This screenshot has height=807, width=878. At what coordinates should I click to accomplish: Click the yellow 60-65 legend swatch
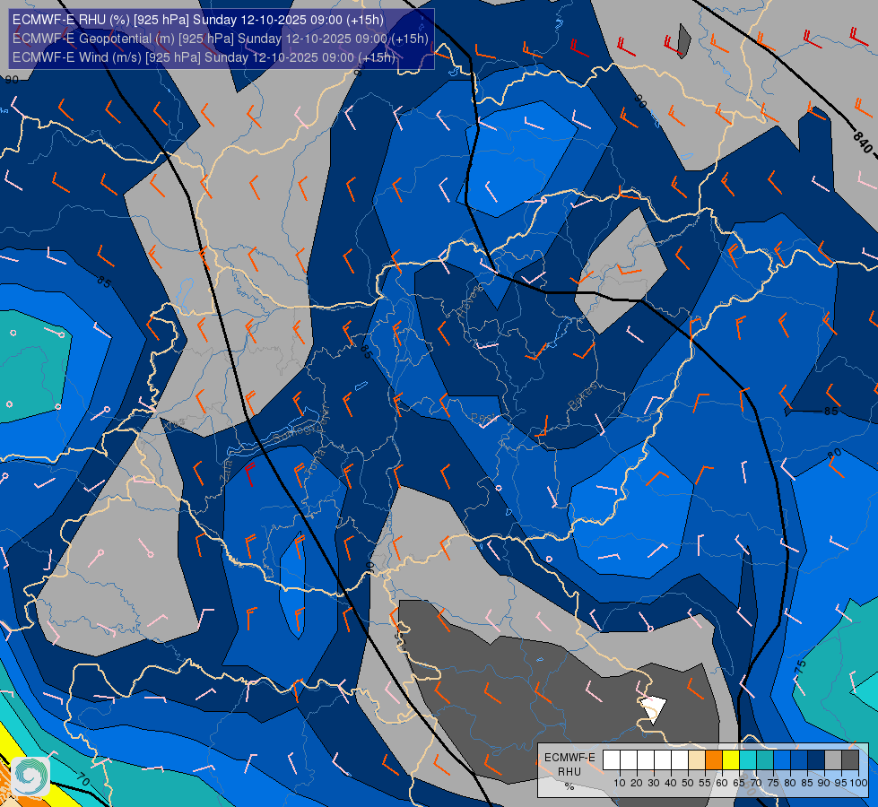coord(731,760)
